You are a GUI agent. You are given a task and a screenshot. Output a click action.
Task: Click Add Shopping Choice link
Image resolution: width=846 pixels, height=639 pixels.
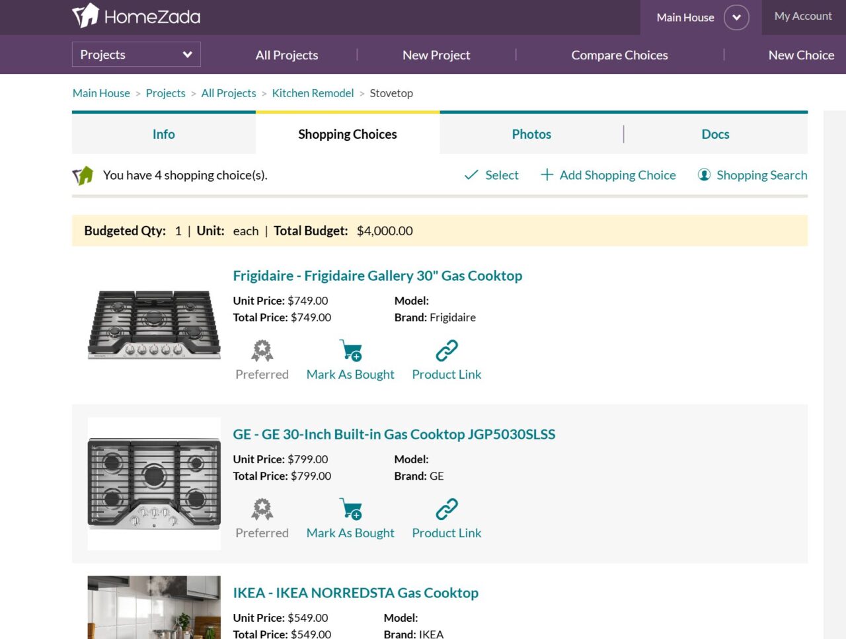(617, 175)
